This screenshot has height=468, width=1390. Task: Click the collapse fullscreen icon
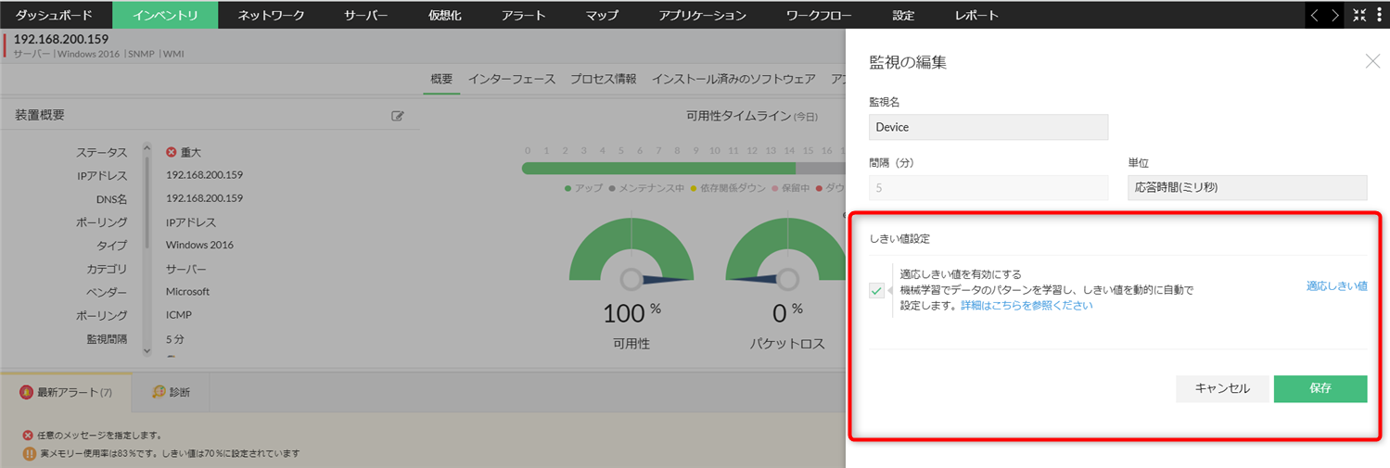1359,15
